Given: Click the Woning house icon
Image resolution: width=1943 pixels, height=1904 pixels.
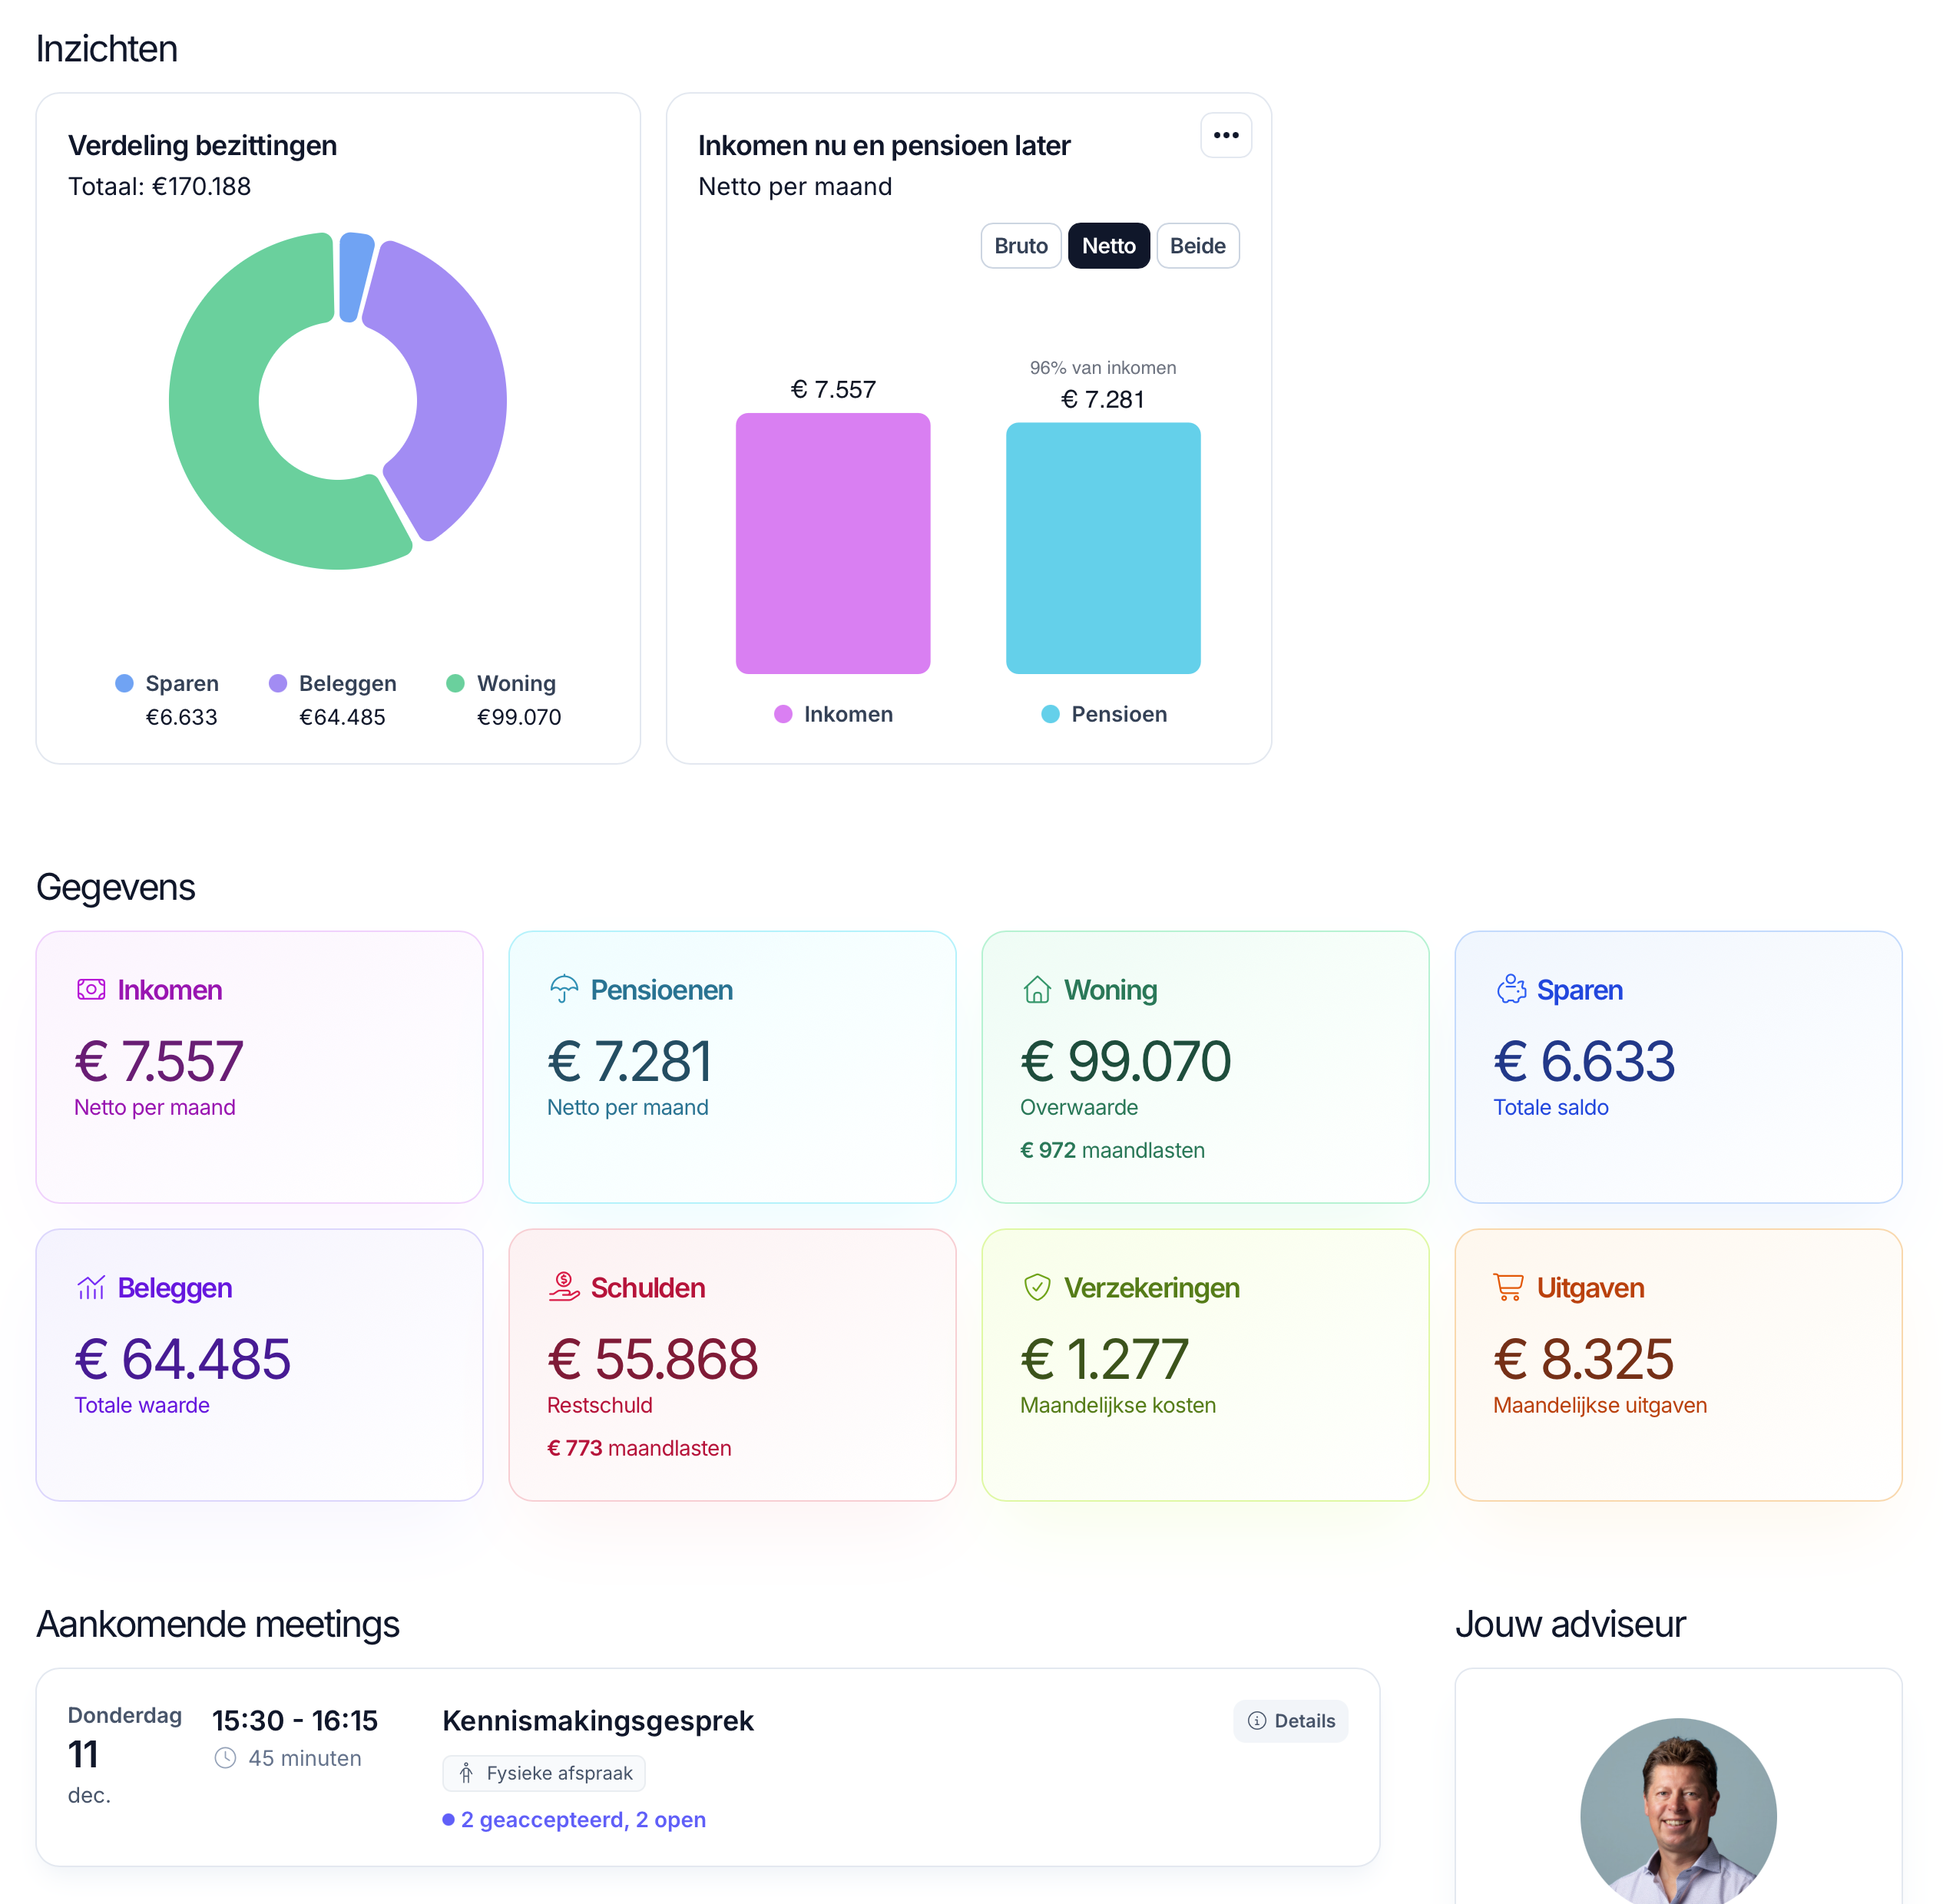Looking at the screenshot, I should click(x=1037, y=989).
